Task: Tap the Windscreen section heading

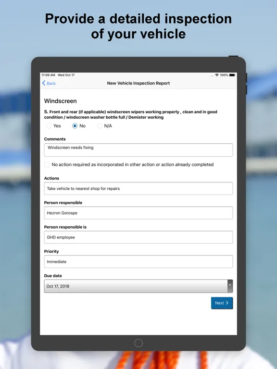Action: point(60,101)
